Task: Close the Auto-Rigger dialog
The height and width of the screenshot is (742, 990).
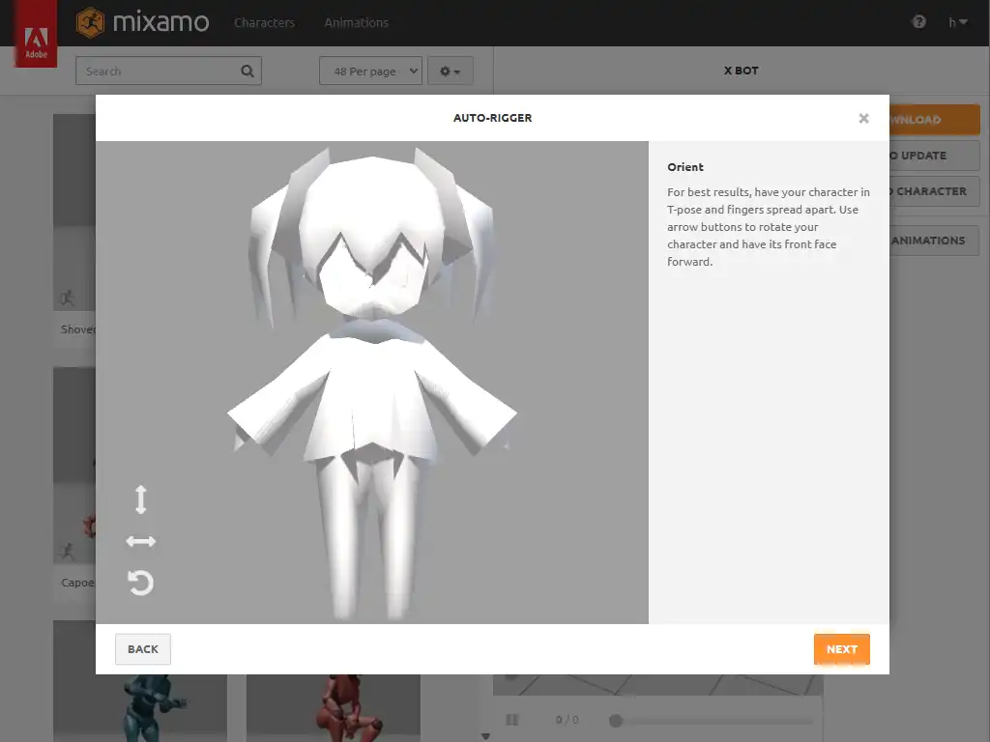Action: pos(863,119)
